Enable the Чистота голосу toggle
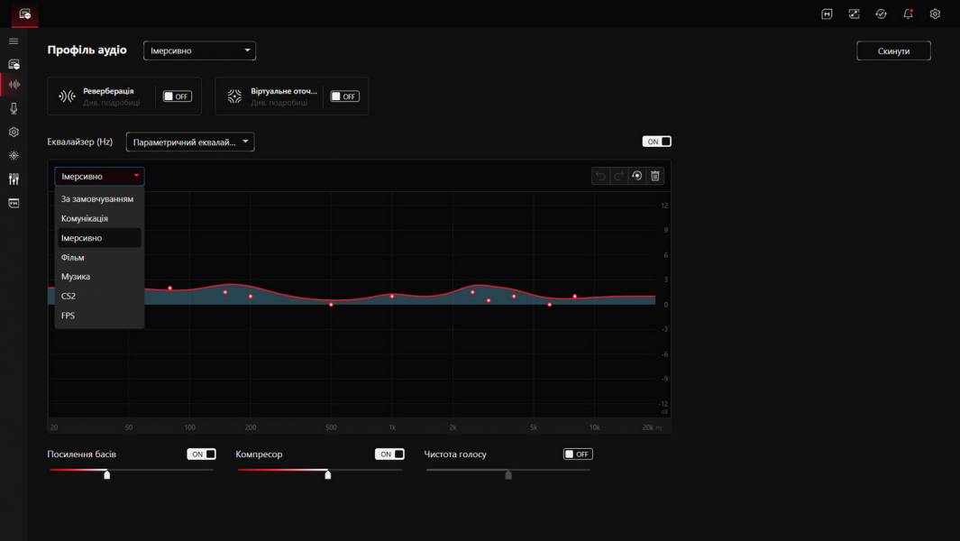The image size is (960, 541). click(578, 454)
